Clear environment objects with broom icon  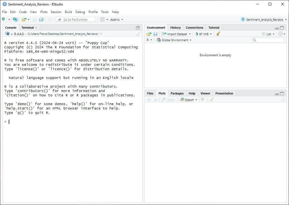(x=218, y=34)
